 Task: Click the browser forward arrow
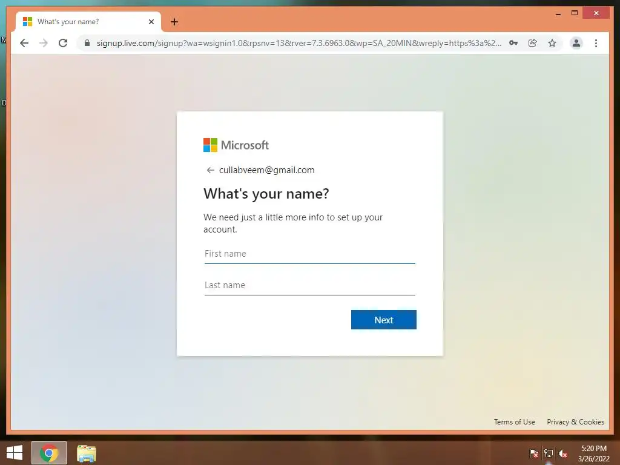44,43
